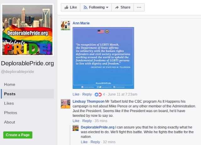Reply to Ann Marie's comment
Screen dimensions: 201x145
[87, 94]
